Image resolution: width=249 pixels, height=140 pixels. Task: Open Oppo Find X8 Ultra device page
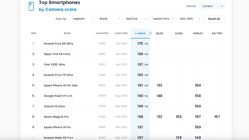point(57,54)
